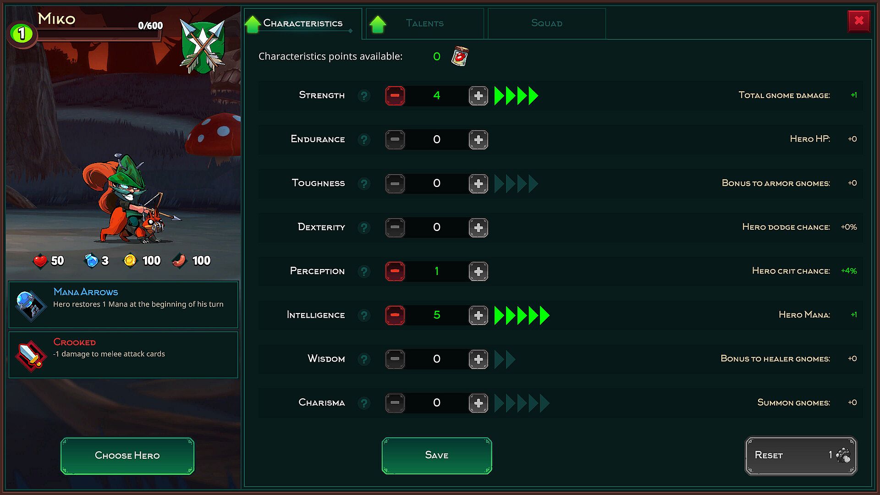Open the Squad tab
880x495 pixels.
[x=547, y=23]
